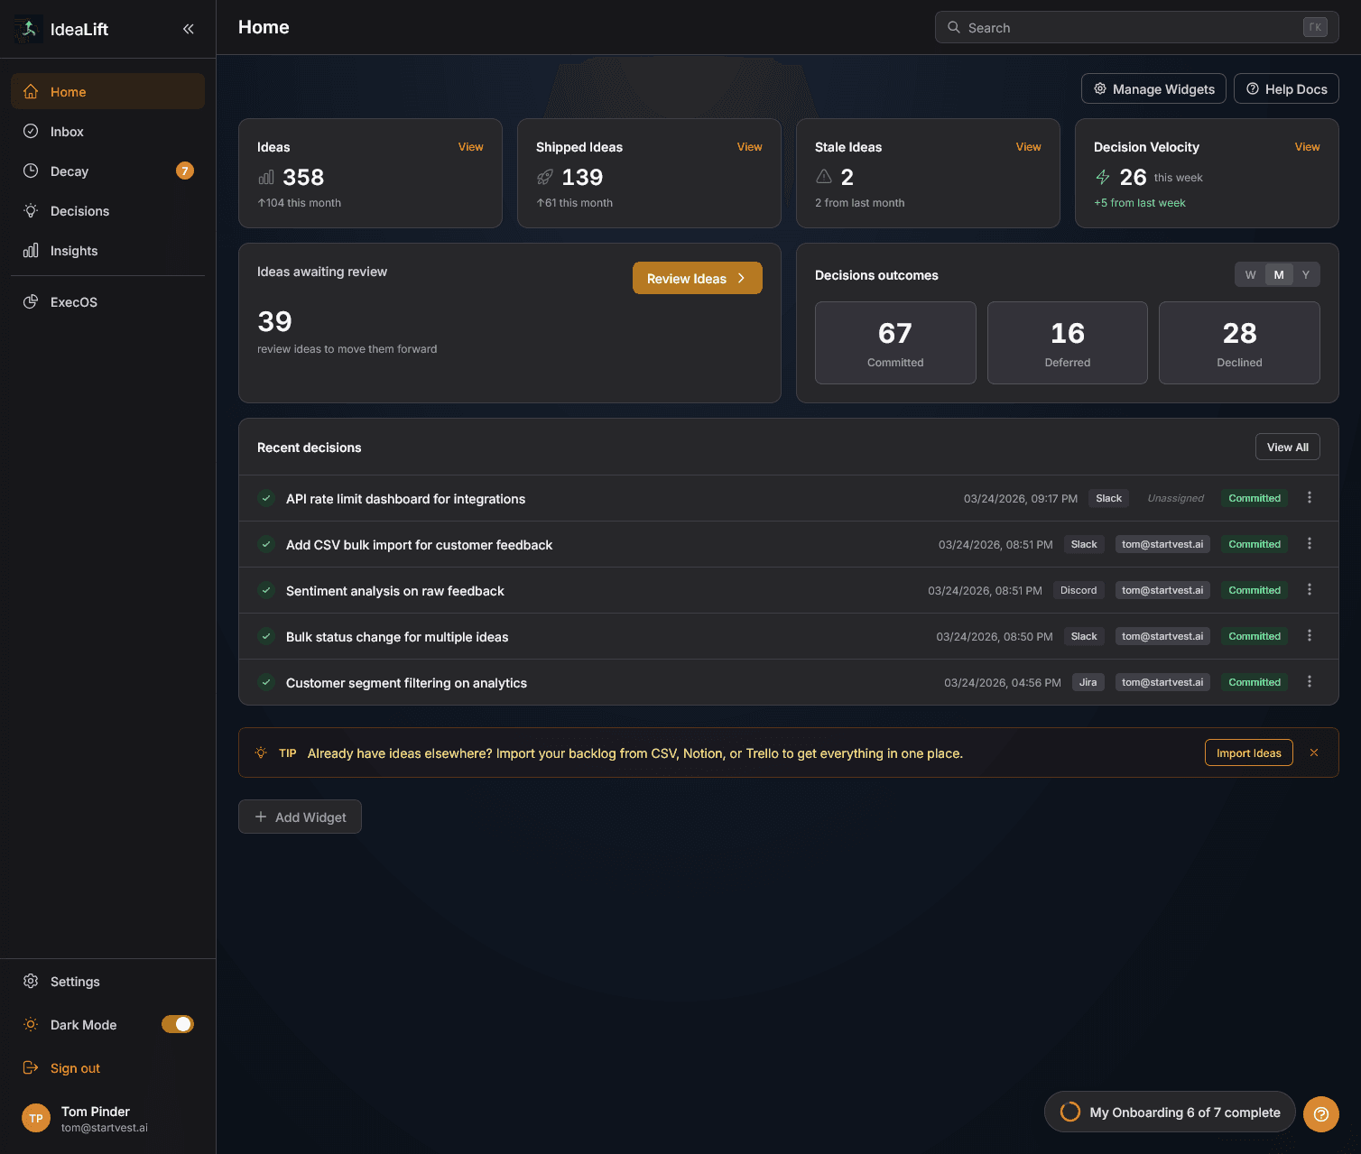Viewport: 1361px width, 1154px height.
Task: Click the ExecOS pie-chart icon
Action: tap(31, 301)
